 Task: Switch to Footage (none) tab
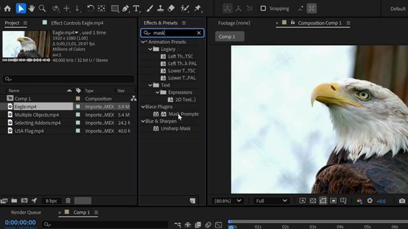234,23
